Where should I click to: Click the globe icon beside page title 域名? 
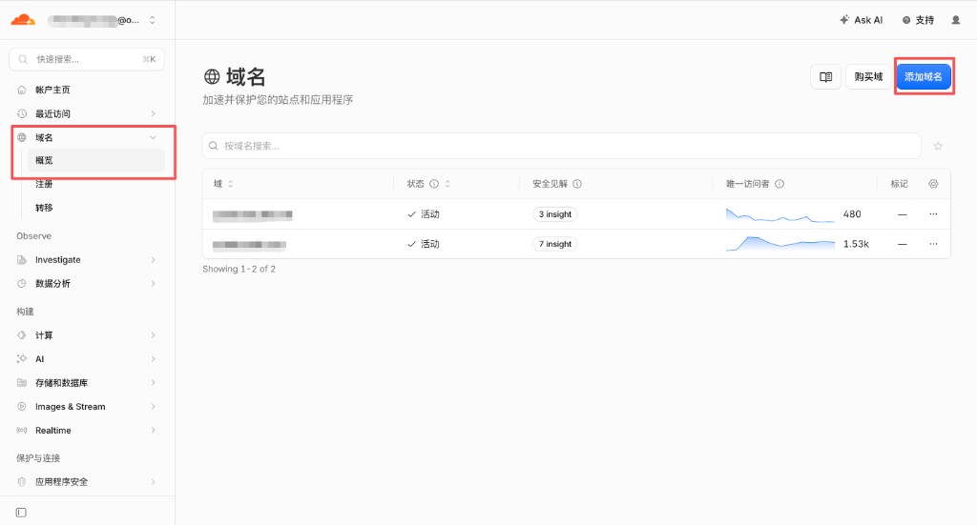click(212, 76)
